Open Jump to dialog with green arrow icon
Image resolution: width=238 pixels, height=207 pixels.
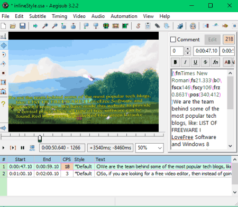[x=35, y=26]
